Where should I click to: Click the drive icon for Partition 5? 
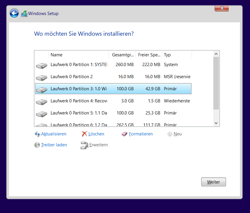pos(41,114)
